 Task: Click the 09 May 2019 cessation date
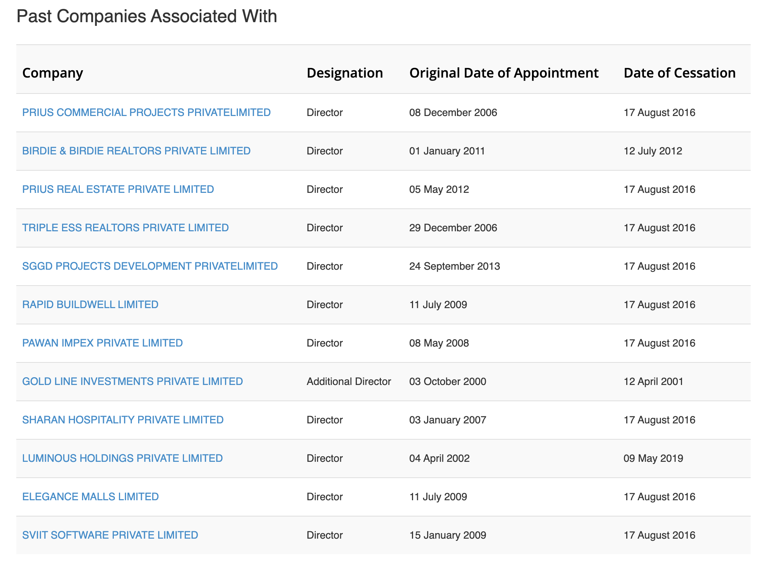pyautogui.click(x=653, y=458)
